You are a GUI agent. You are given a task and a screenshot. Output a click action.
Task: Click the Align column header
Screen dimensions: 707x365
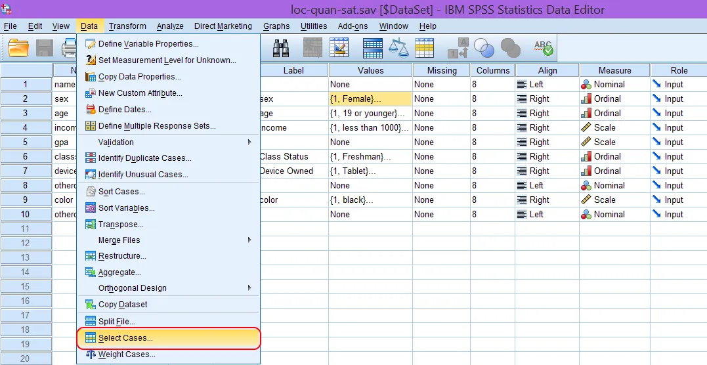pyautogui.click(x=547, y=70)
